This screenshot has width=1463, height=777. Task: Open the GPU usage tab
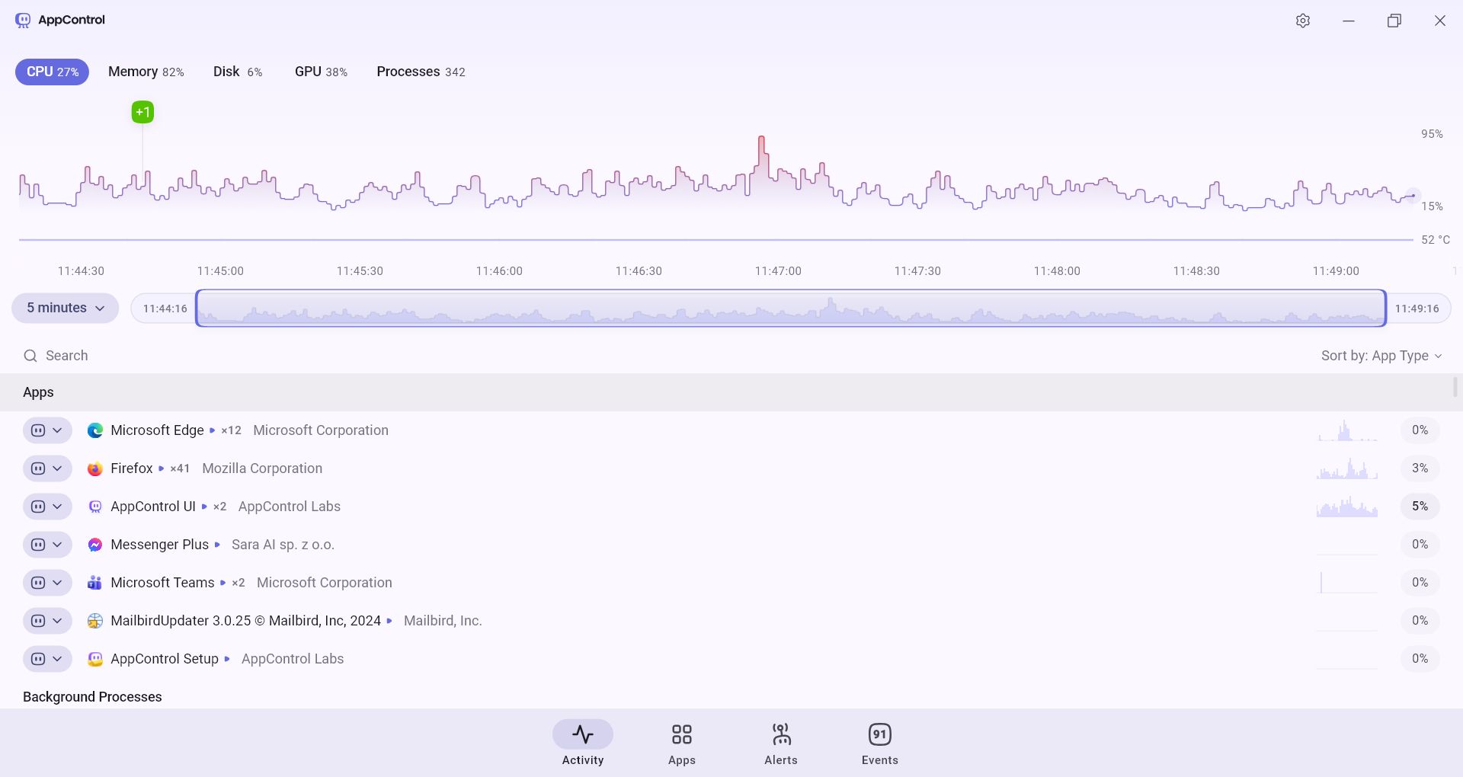(x=320, y=71)
